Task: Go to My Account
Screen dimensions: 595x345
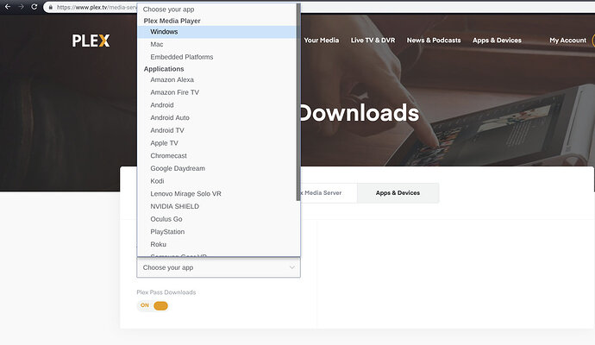Action: point(567,41)
